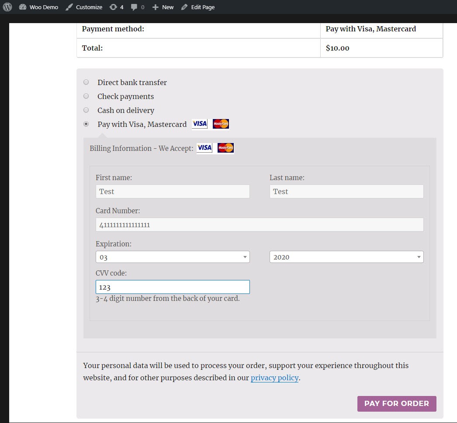Select Pay with Visa, Mastercard option
Image resolution: width=457 pixels, height=423 pixels.
(86, 124)
